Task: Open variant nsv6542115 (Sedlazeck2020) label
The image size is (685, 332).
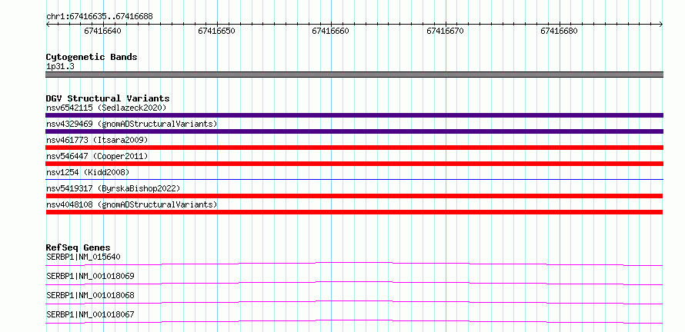Action: tap(106, 108)
